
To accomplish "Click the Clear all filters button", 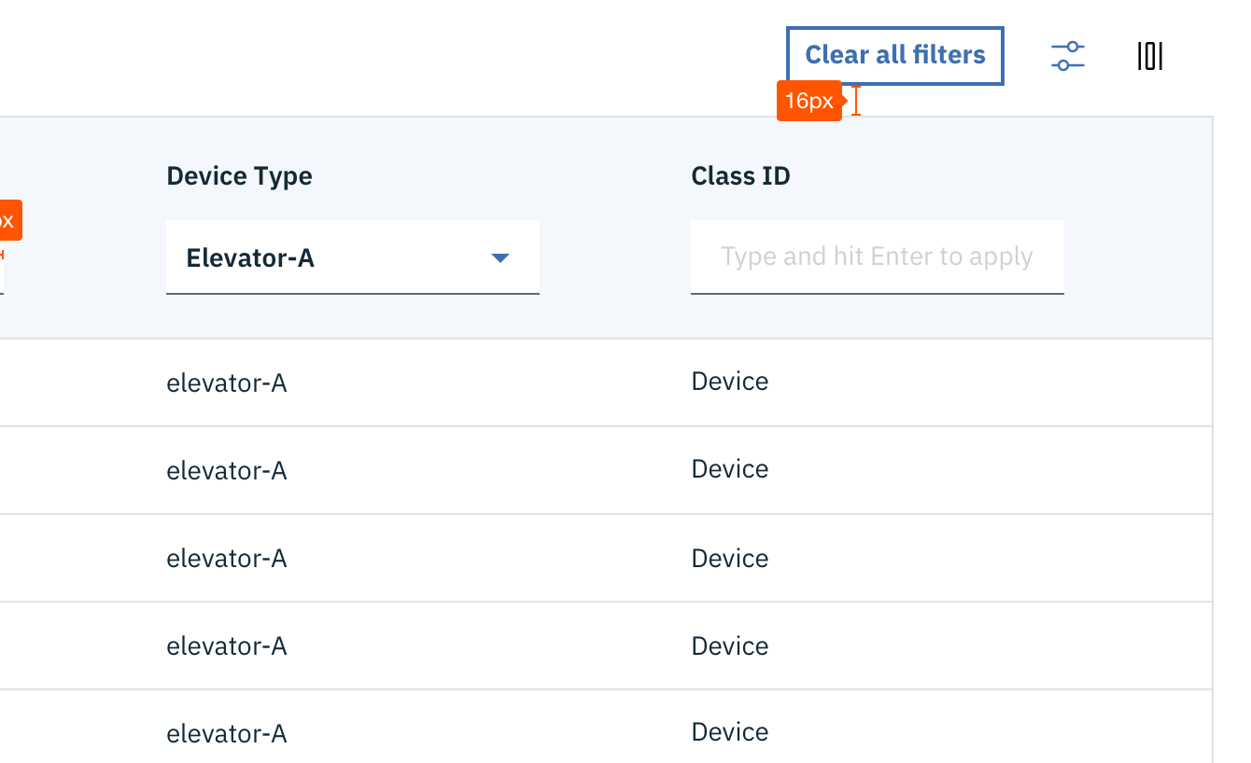I will (x=894, y=55).
